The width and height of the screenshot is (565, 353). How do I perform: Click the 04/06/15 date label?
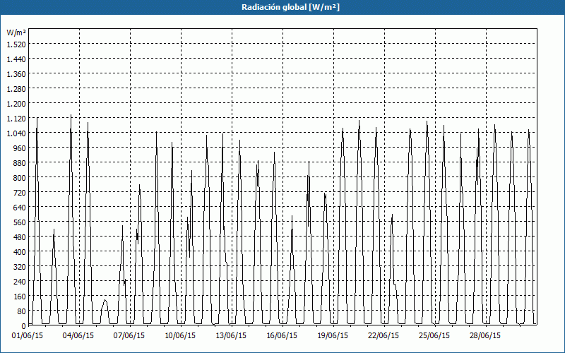coord(78,336)
